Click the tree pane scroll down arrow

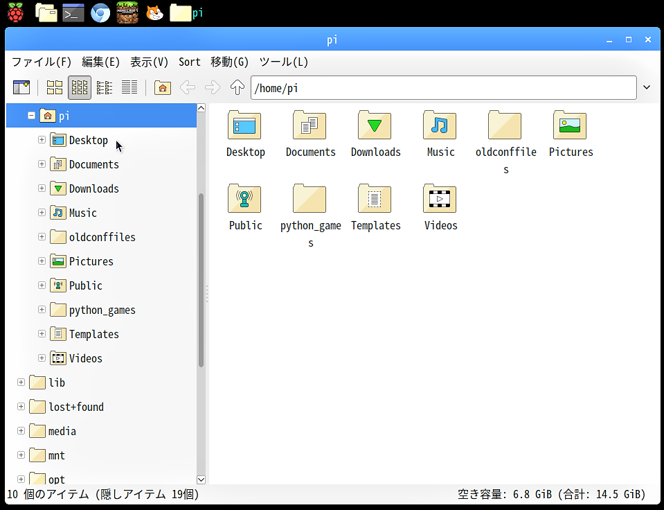click(201, 480)
